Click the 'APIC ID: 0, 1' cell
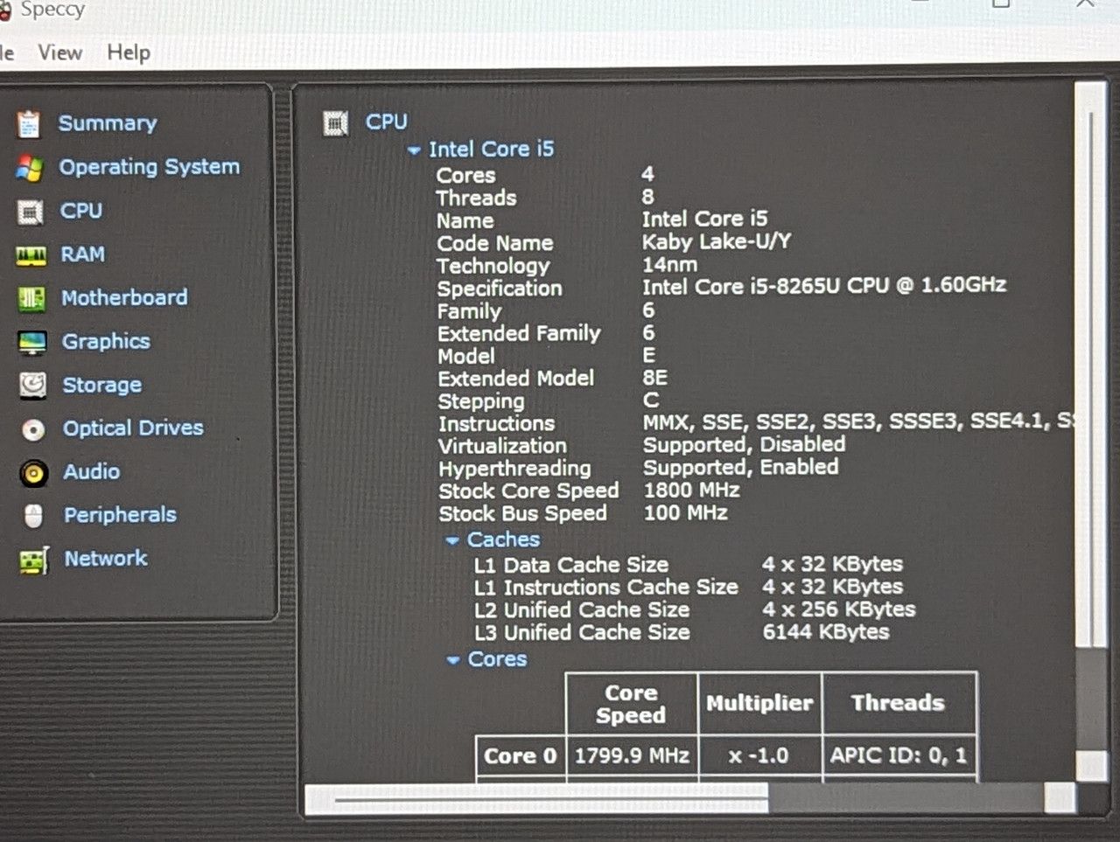This screenshot has height=842, width=1120. [x=899, y=755]
